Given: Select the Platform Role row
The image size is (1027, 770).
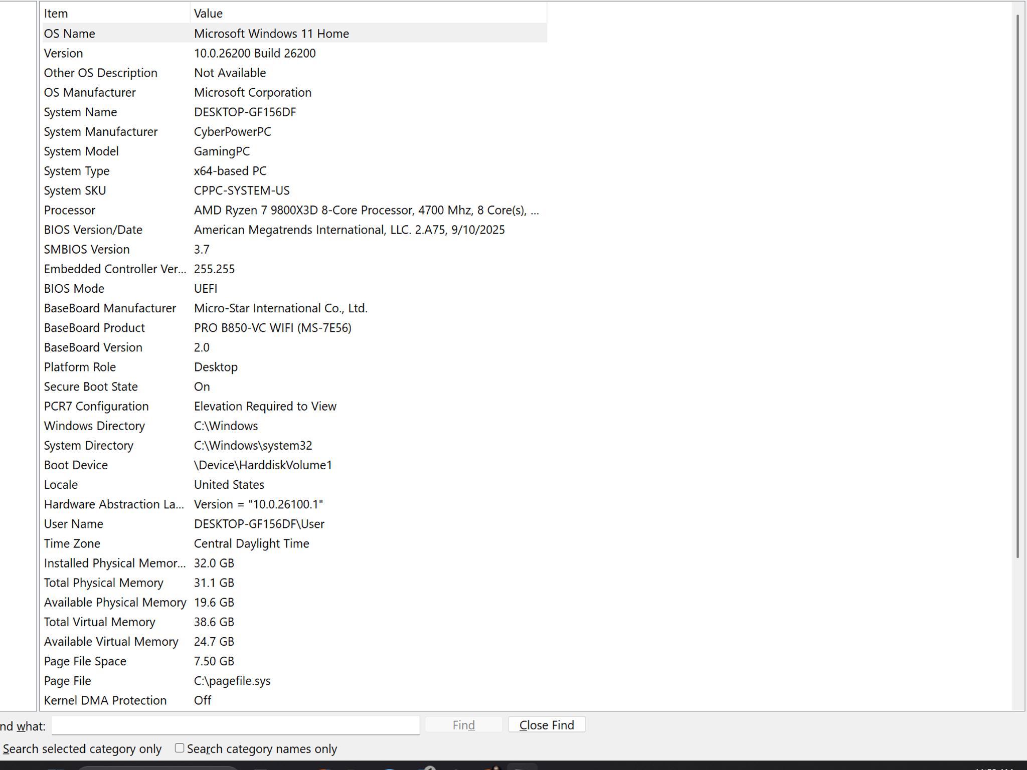Looking at the screenshot, I should pyautogui.click(x=295, y=367).
